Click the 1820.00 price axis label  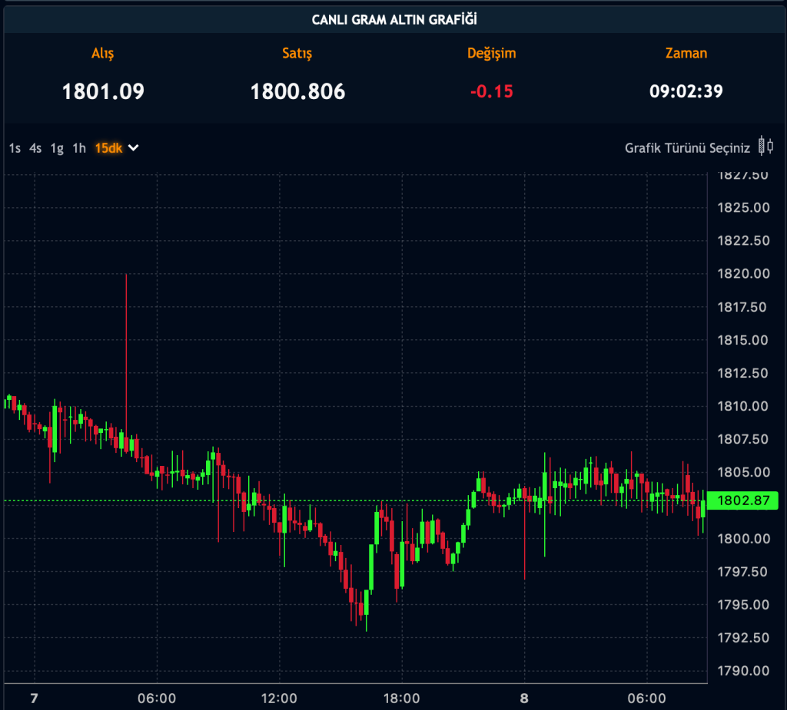pyautogui.click(x=743, y=274)
